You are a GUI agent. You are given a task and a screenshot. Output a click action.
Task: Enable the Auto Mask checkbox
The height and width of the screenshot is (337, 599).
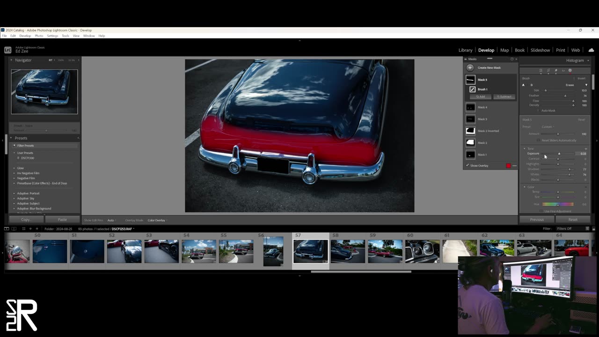[x=538, y=110]
